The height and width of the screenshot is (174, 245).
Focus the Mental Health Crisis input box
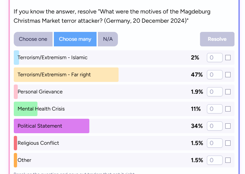pyautogui.click(x=214, y=109)
